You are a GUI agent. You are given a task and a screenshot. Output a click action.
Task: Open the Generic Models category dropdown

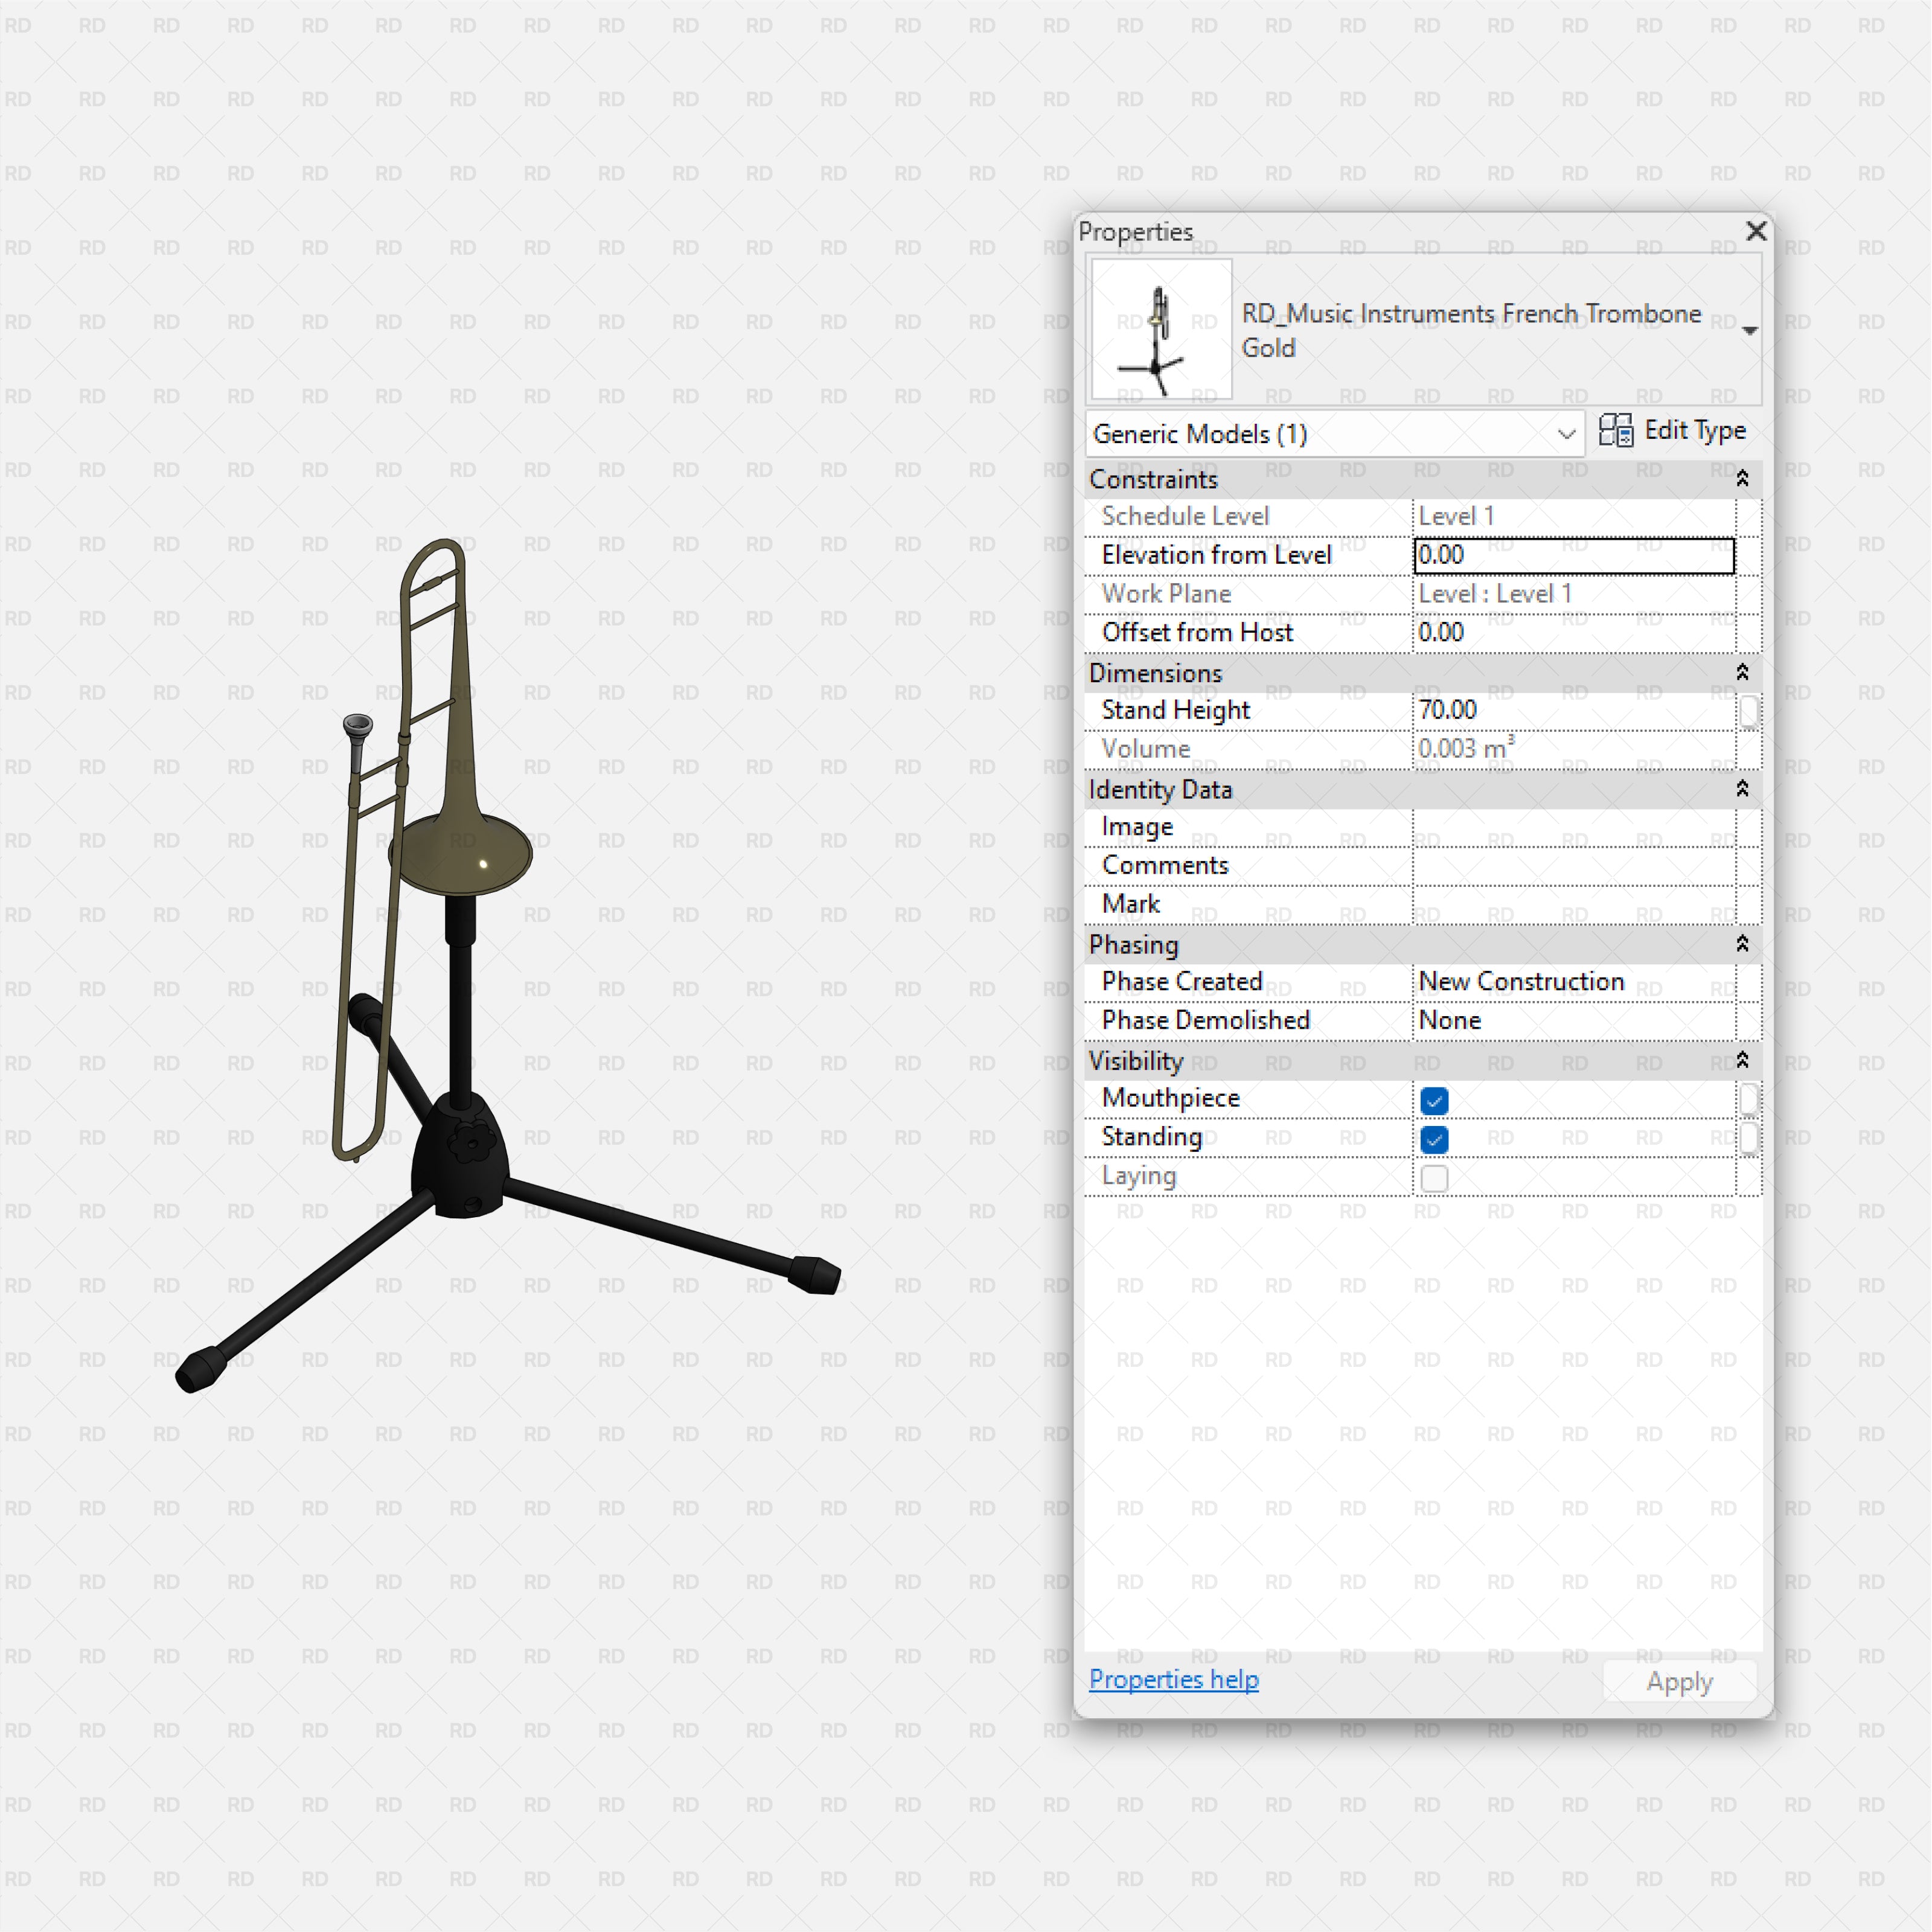[1565, 434]
